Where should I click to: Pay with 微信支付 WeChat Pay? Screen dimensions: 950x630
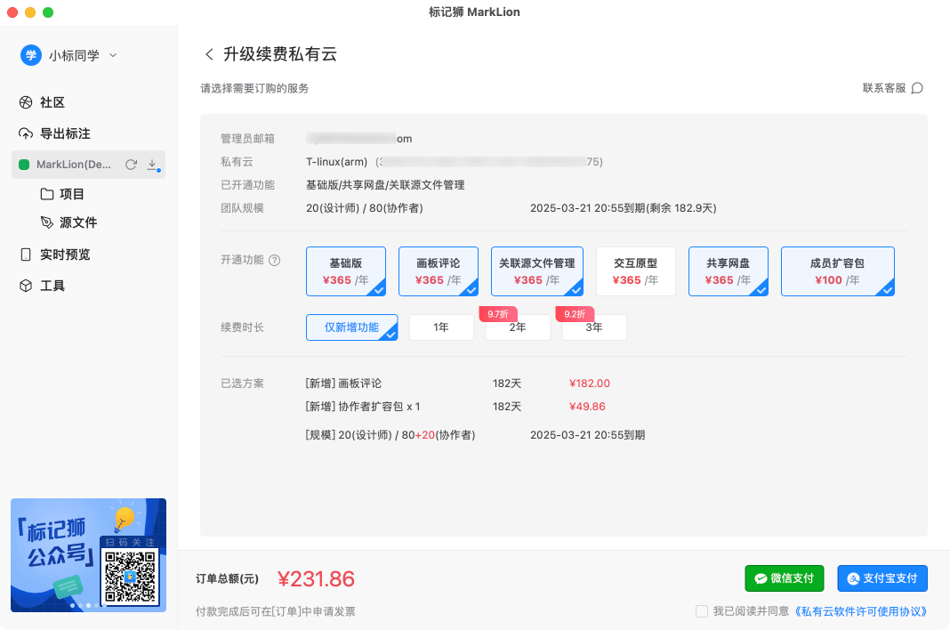click(x=784, y=577)
